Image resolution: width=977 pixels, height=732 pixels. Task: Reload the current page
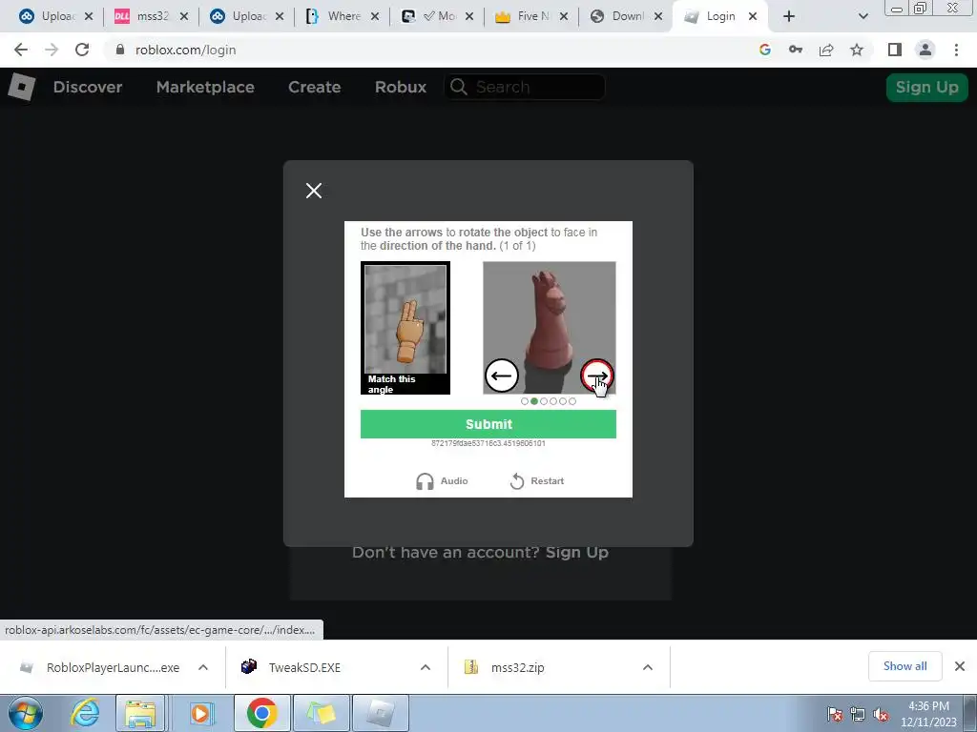82,50
